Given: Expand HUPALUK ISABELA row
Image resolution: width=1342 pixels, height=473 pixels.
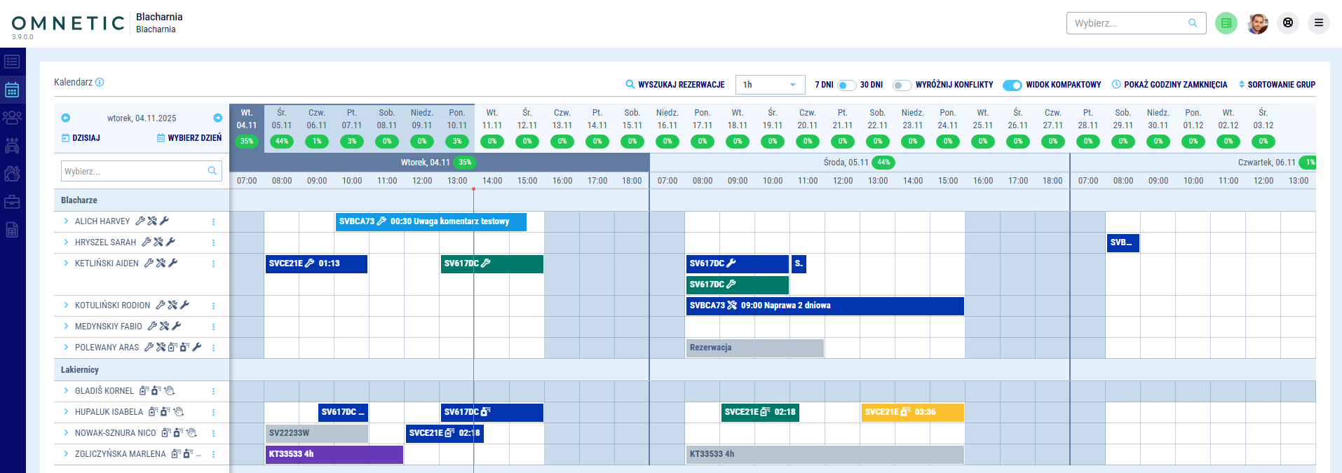Looking at the screenshot, I should [66, 411].
